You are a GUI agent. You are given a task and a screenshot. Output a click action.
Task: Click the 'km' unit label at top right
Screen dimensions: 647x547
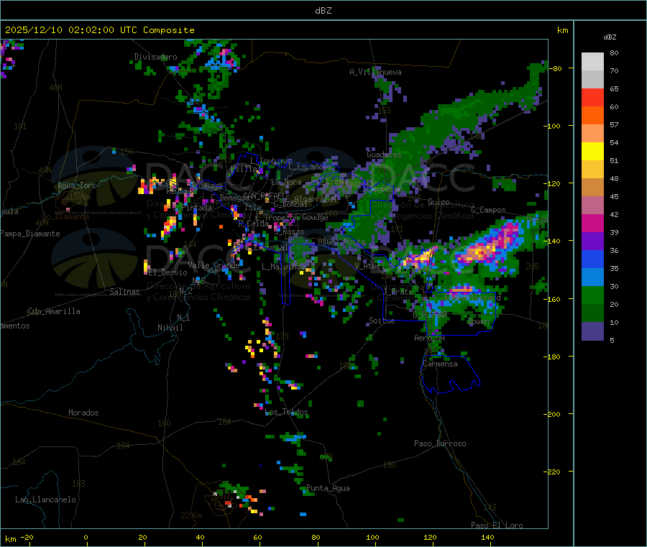pyautogui.click(x=563, y=30)
